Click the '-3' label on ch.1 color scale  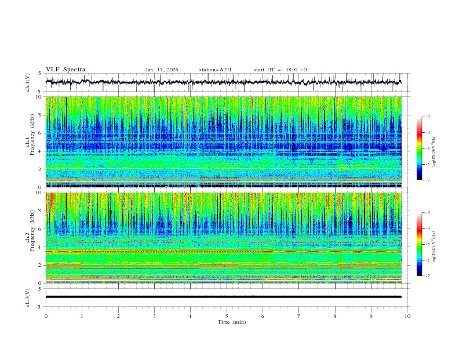coord(427,117)
